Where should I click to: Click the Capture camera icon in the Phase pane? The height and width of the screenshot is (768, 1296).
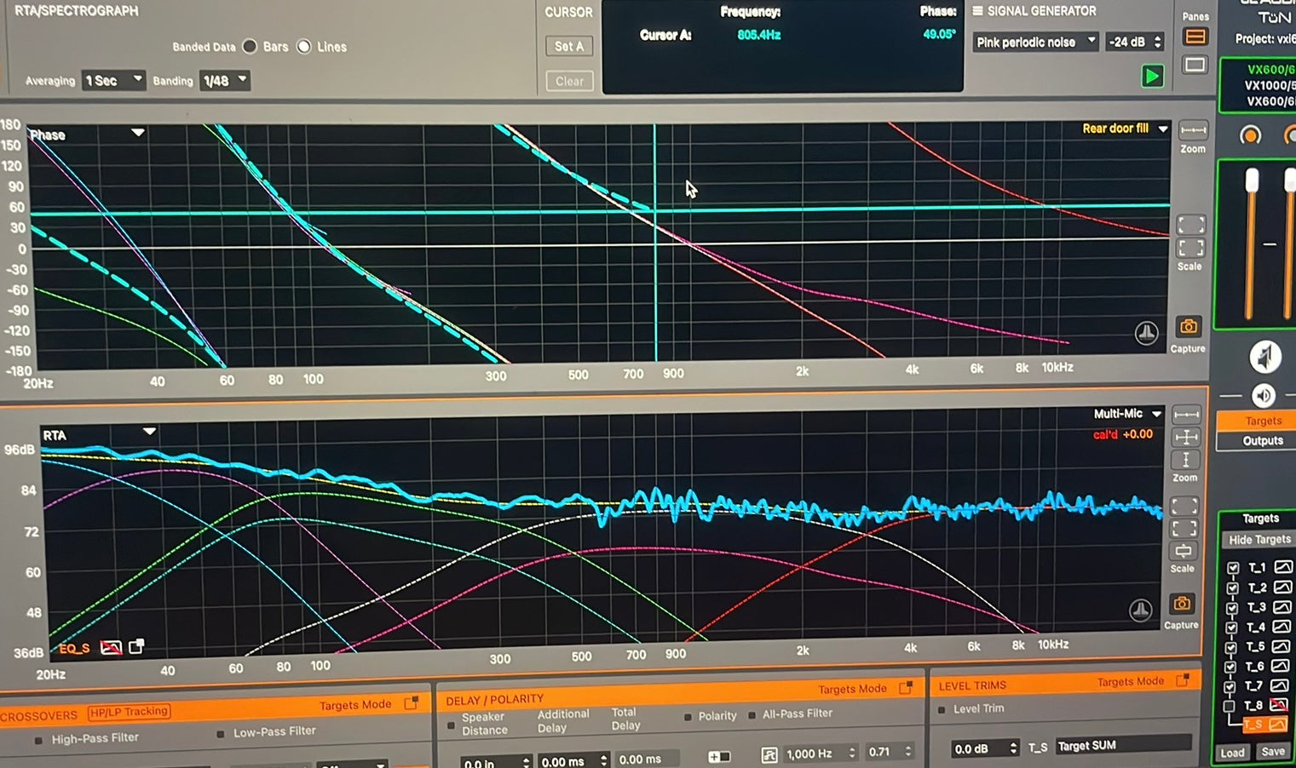[x=1188, y=327]
